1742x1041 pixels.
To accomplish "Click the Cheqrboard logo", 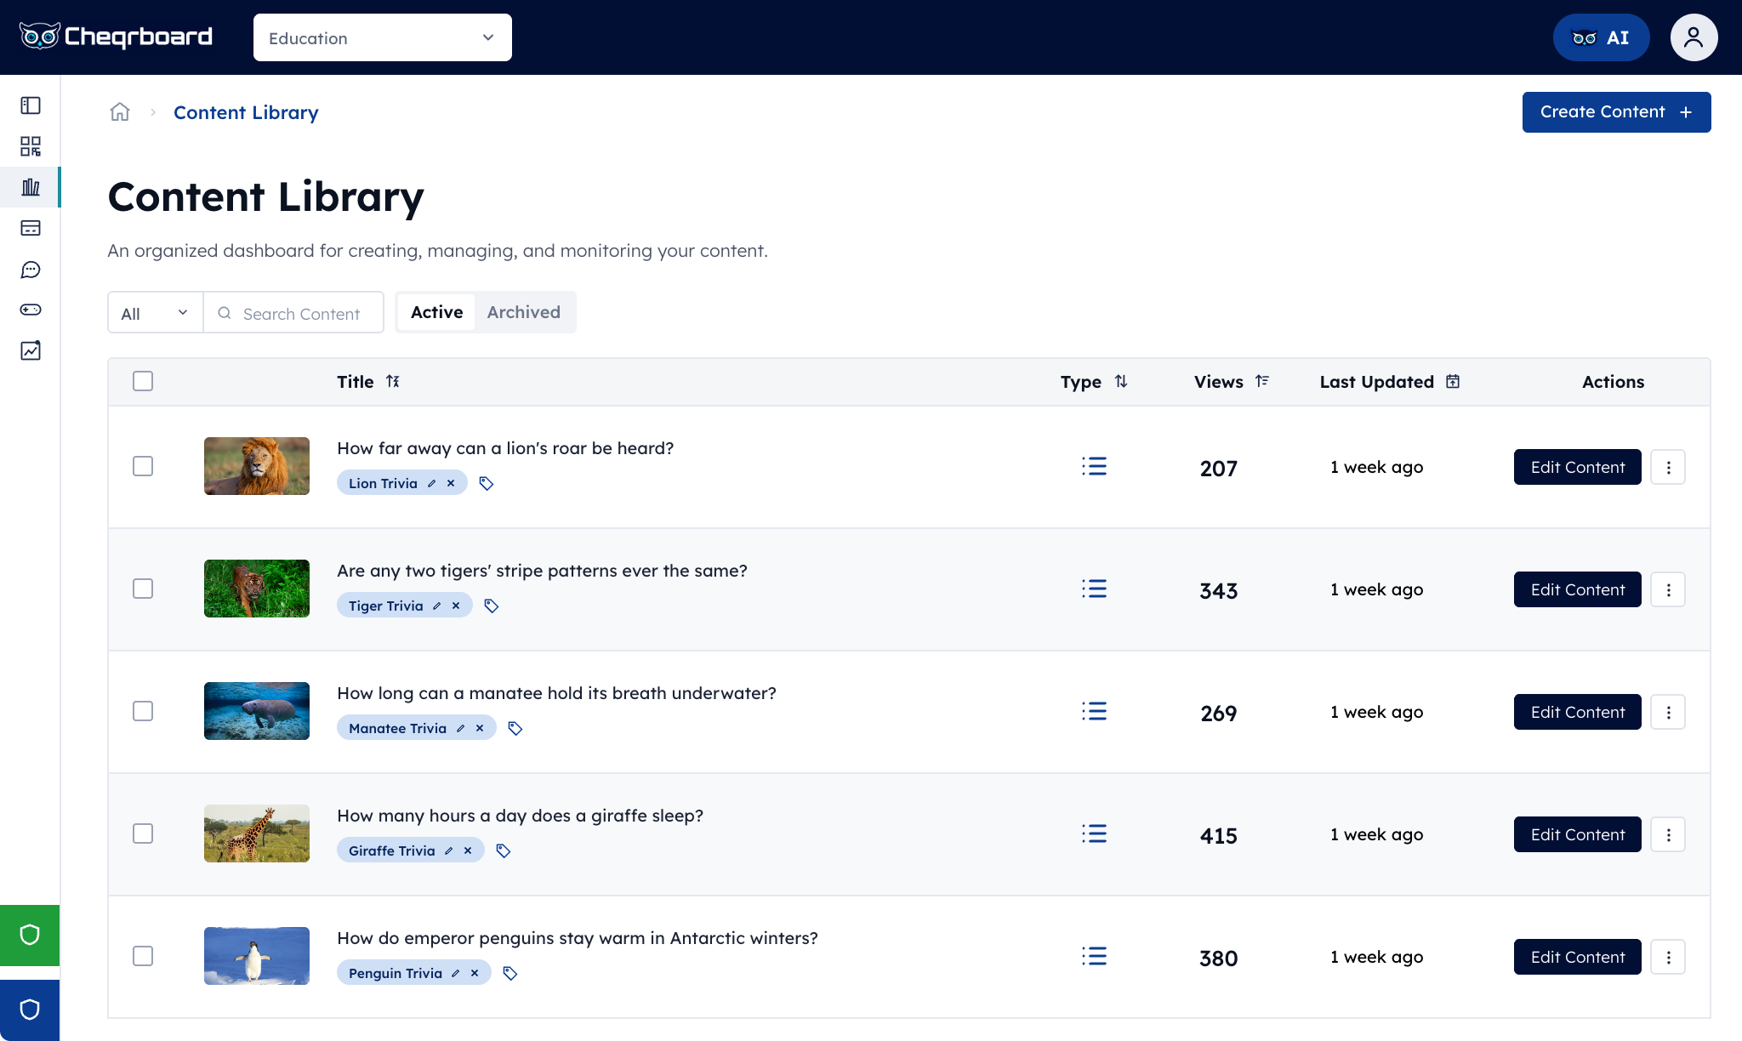I will click(x=116, y=37).
